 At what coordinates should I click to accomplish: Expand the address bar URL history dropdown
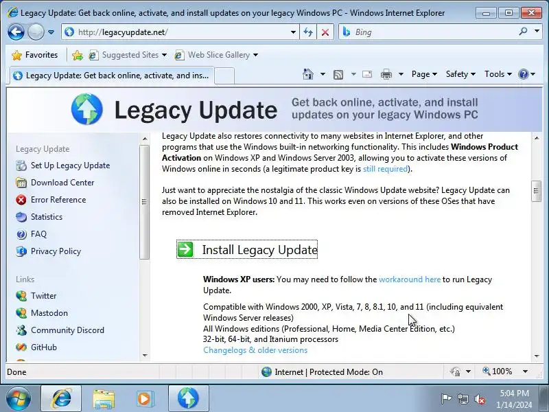(293, 32)
